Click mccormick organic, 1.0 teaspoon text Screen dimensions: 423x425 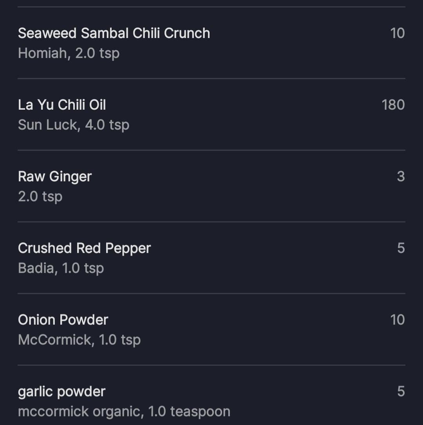pos(124,411)
